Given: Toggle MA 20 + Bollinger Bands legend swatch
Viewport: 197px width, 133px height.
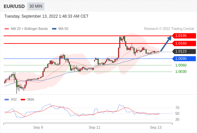Looking at the screenshot, I should 7,29.
